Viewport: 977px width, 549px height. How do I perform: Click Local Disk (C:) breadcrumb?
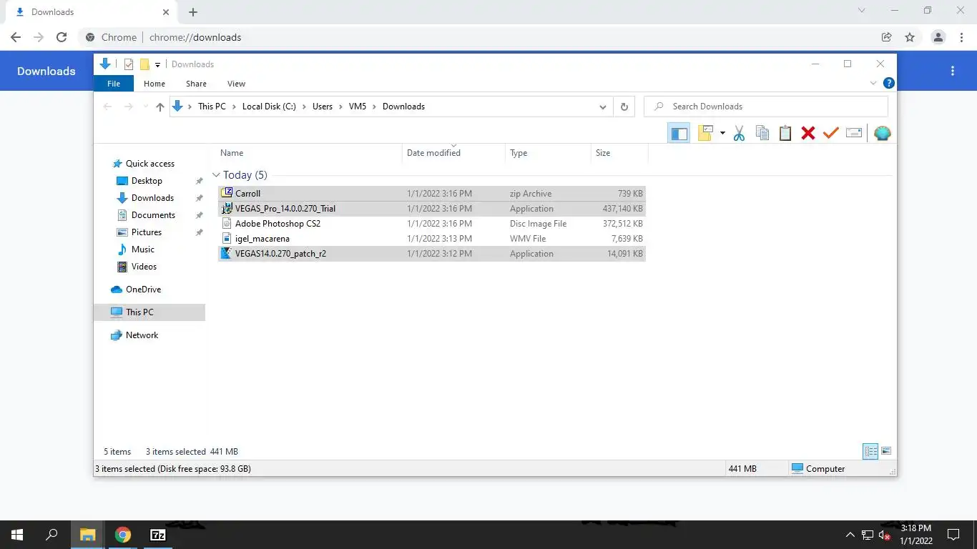pyautogui.click(x=269, y=107)
